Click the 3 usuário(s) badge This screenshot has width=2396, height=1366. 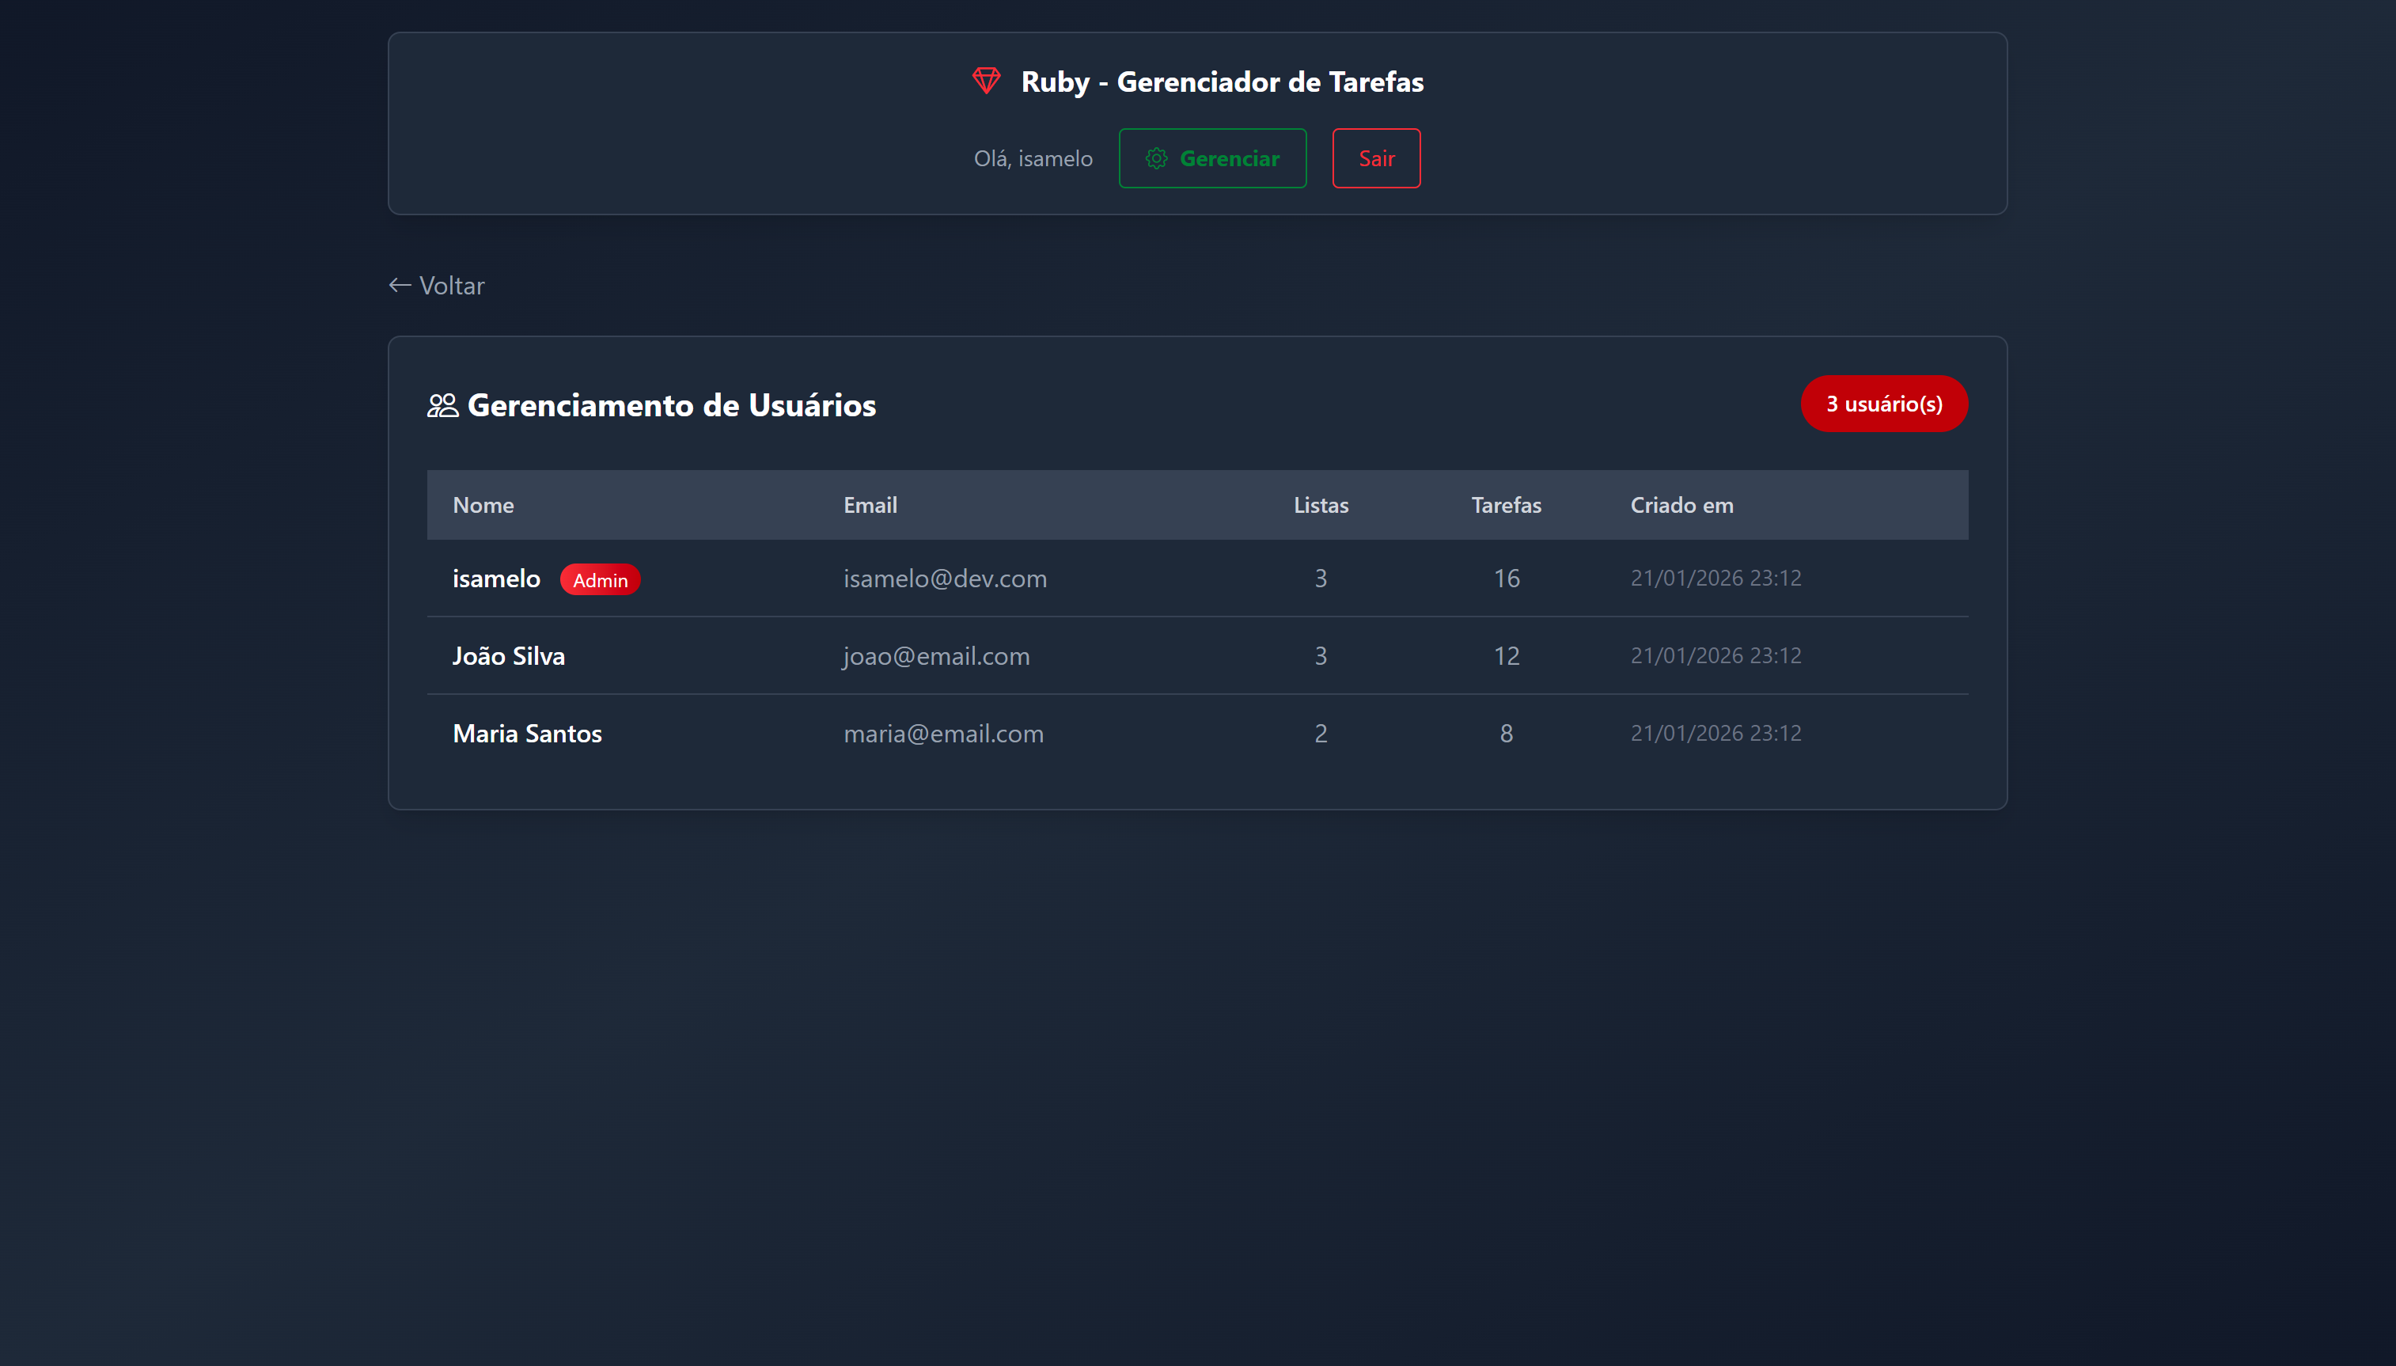[1883, 404]
